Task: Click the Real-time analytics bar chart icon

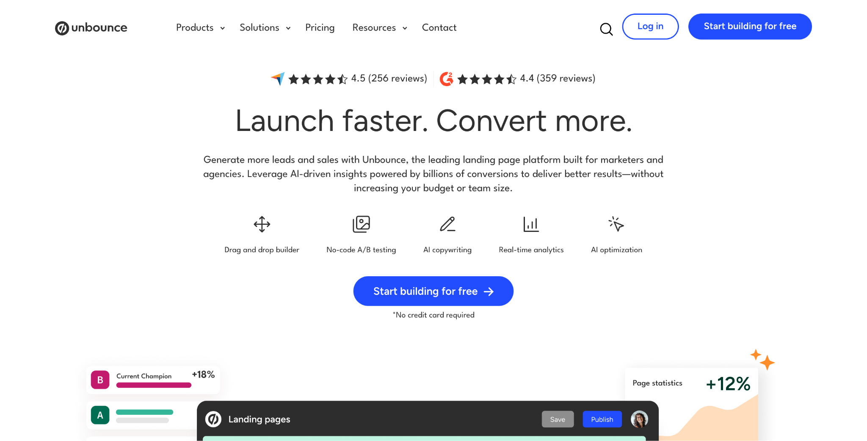Action: [x=531, y=224]
